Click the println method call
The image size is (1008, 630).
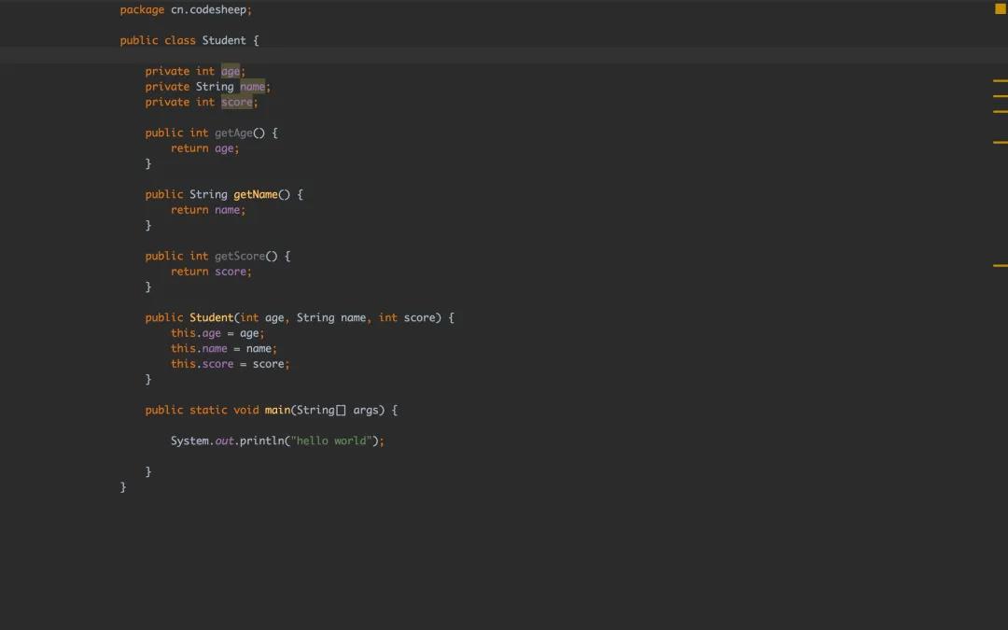pyautogui.click(x=261, y=441)
